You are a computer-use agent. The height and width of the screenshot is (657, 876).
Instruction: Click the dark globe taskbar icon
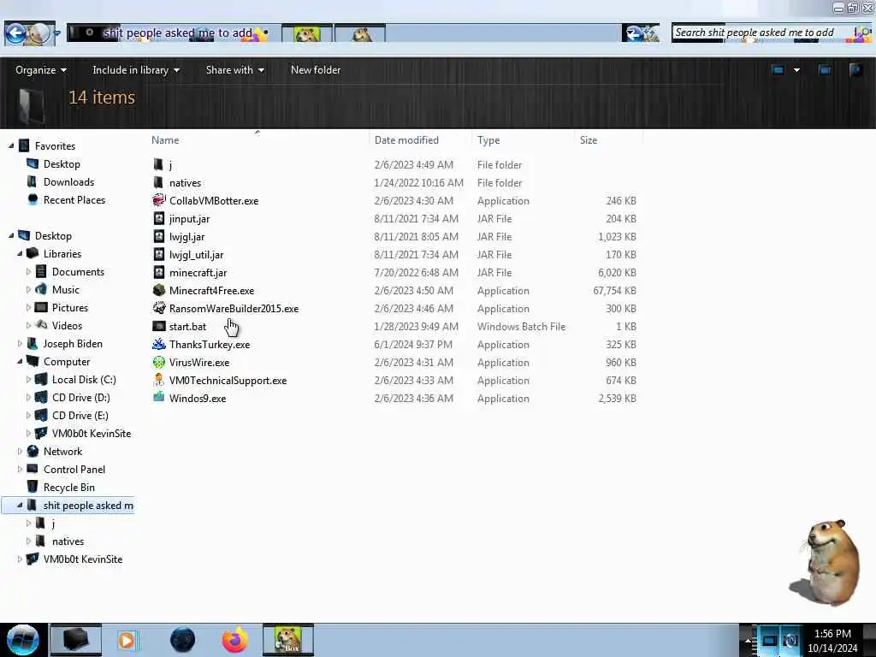click(182, 640)
